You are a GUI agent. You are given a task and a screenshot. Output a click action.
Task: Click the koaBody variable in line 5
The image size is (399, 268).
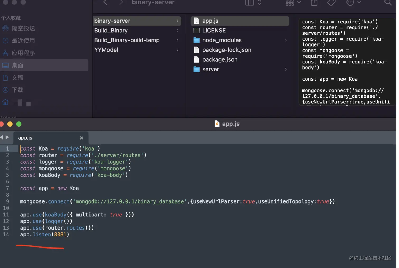49,175
